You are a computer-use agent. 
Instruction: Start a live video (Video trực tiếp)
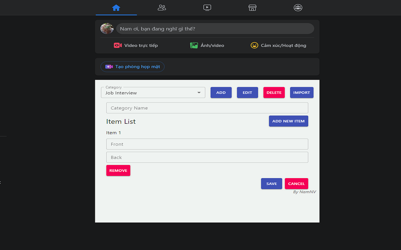(x=136, y=45)
